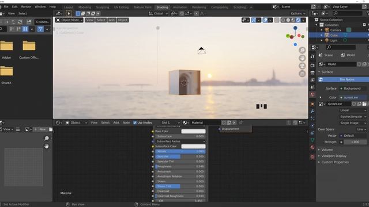This screenshot has height=207, width=369.
Task: Open the Object Data mesh tab
Action: [x=312, y=140]
